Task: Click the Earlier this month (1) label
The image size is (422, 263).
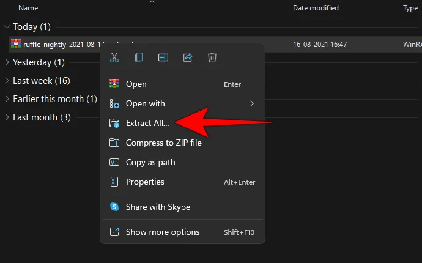Action: pos(55,99)
